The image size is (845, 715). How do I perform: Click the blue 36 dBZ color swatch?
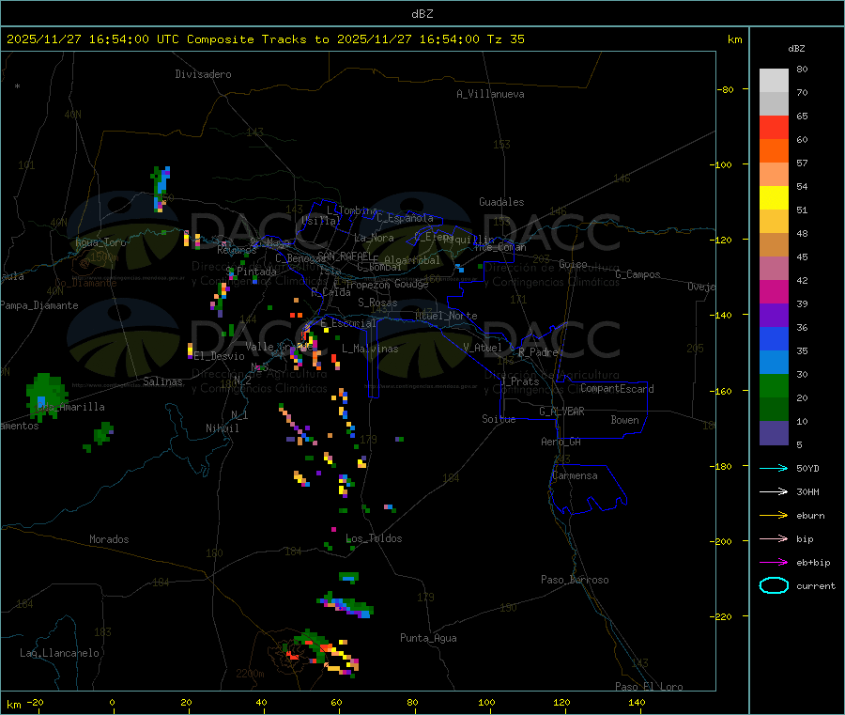pyautogui.click(x=774, y=338)
